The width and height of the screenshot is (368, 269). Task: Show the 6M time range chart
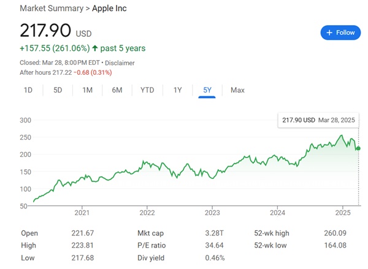[117, 90]
